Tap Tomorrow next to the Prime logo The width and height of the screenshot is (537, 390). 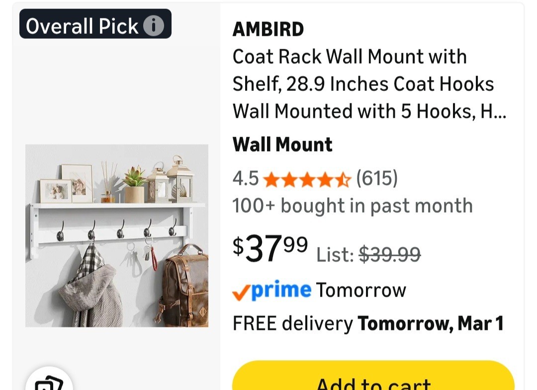(361, 290)
